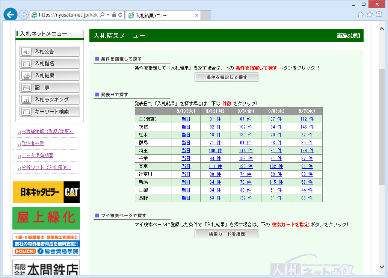Open the address bar dropdown arrow
Viewport: 388px width, 278px height.
pos(108,15)
